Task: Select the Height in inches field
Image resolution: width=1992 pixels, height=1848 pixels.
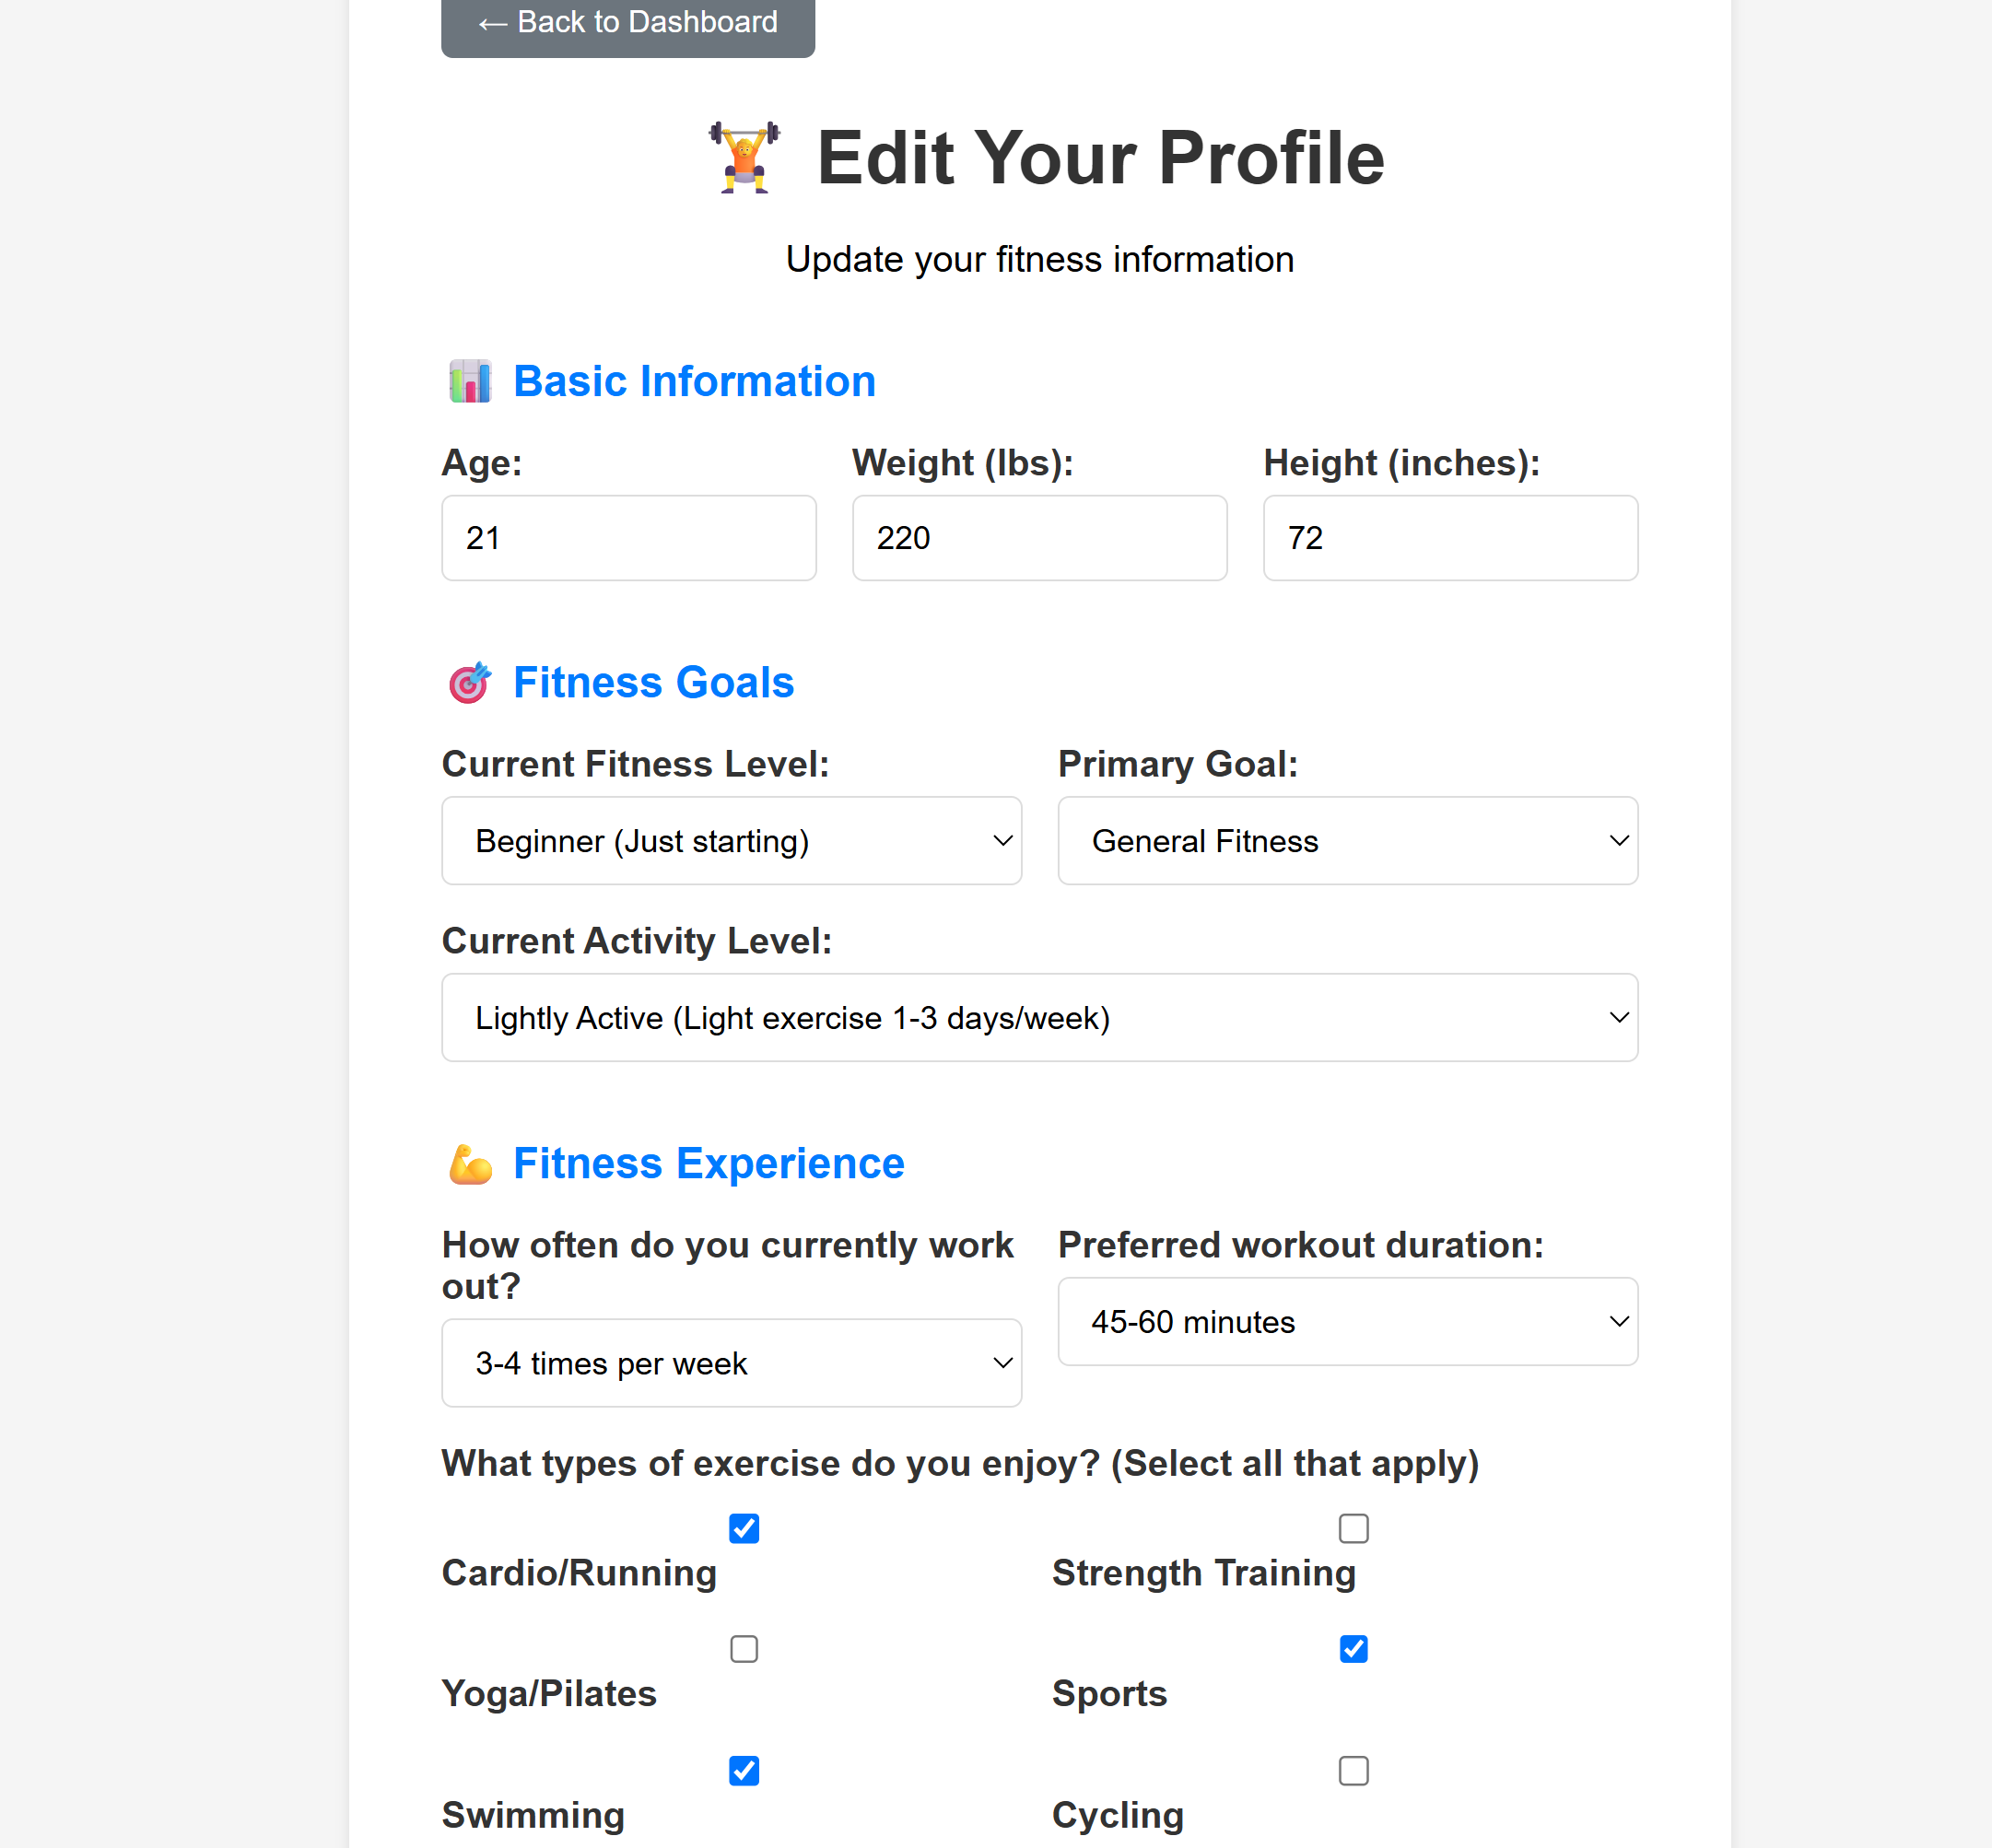Action: click(x=1450, y=538)
